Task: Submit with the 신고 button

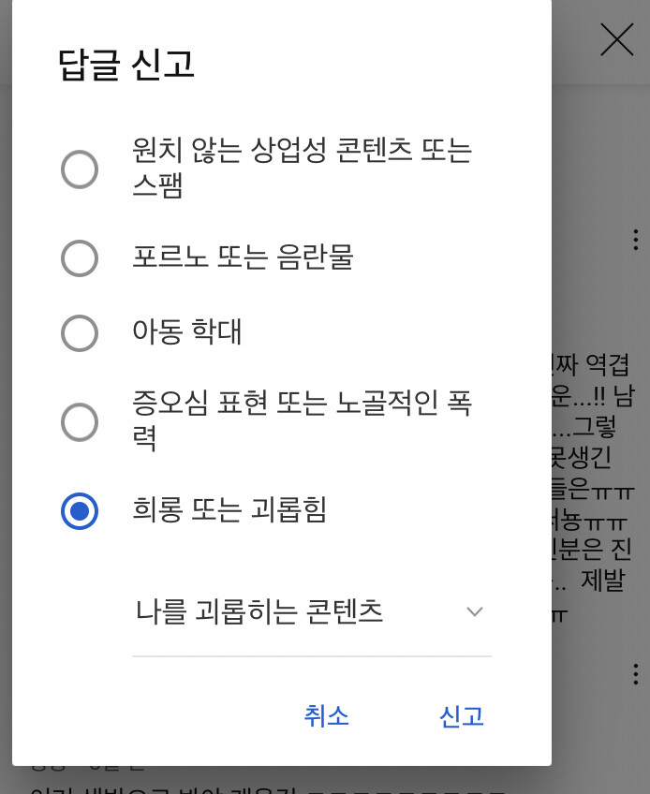Action: 462,716
